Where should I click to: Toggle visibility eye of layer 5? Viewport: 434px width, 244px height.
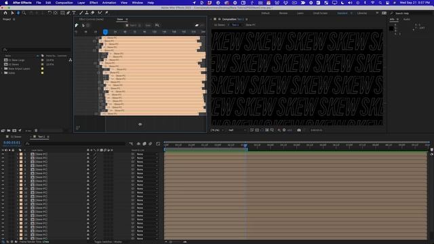(3, 169)
